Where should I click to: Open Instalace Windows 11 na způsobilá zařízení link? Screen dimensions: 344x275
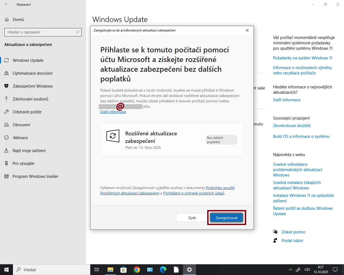coord(303,198)
